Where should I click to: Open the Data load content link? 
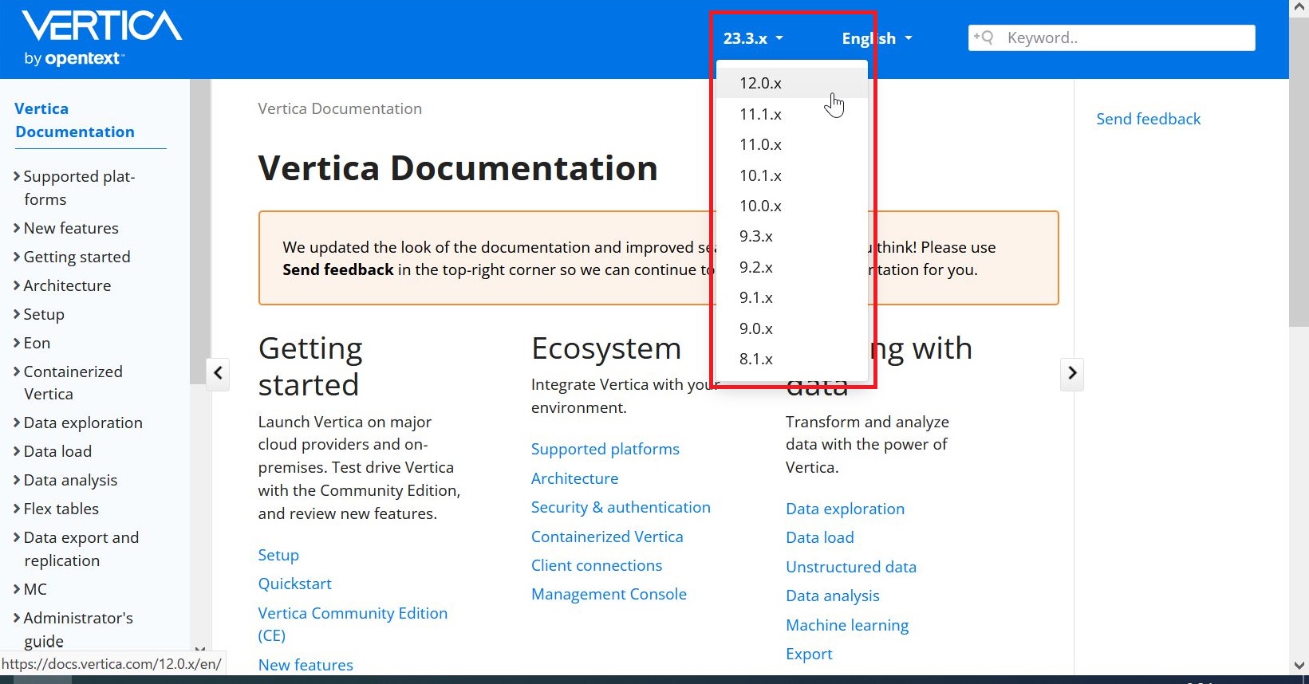pyautogui.click(x=820, y=537)
